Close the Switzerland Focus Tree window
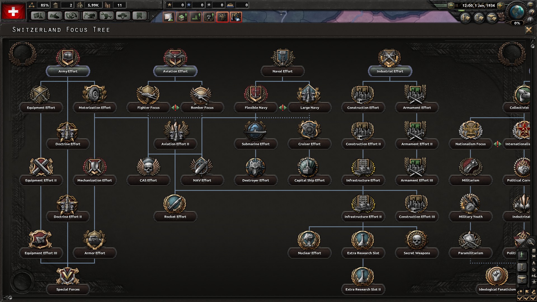The height and width of the screenshot is (302, 537). click(x=529, y=30)
